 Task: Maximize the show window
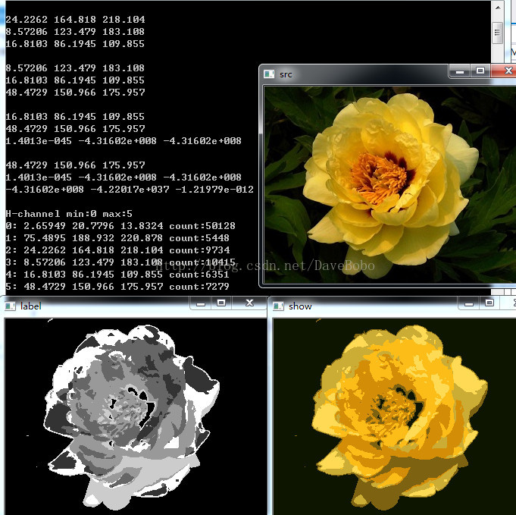[489, 303]
